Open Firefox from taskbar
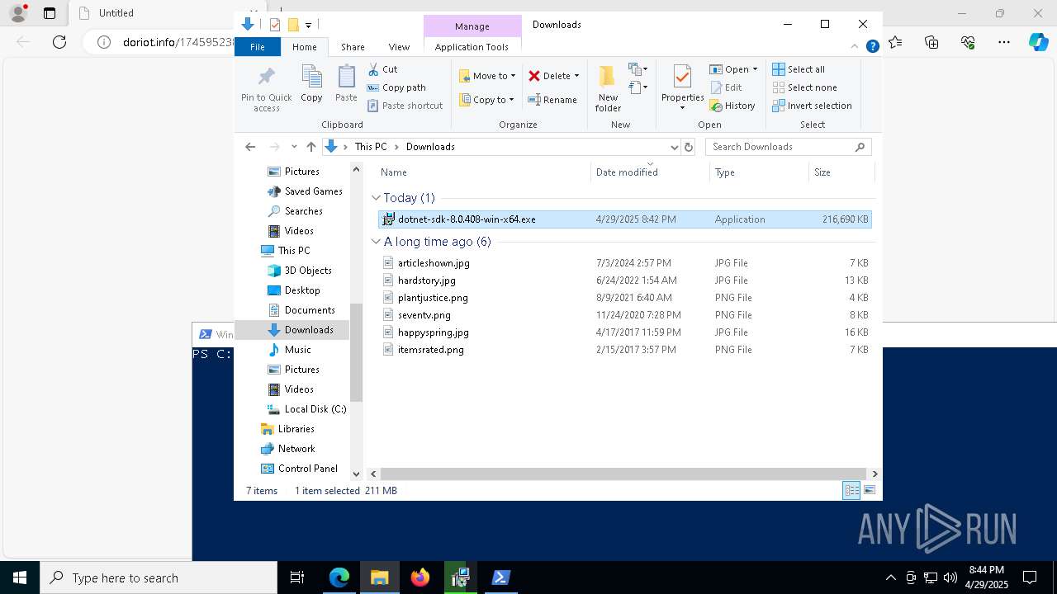The height and width of the screenshot is (594, 1057). point(419,577)
